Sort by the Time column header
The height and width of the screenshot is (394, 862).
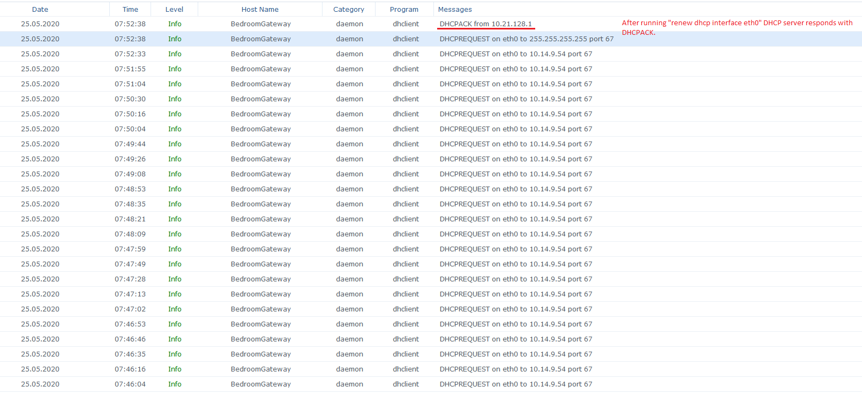point(130,9)
